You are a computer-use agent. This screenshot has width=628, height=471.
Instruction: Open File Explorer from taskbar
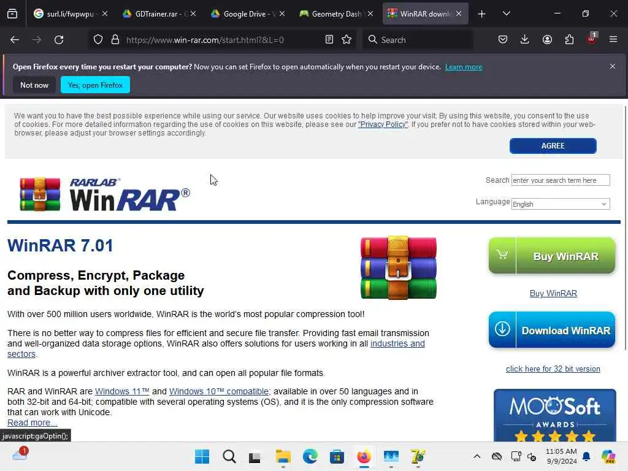coord(283,456)
